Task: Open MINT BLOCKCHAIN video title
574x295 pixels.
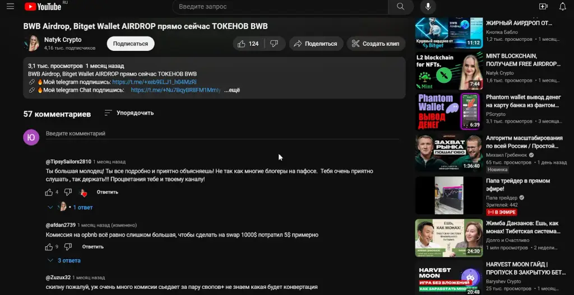Action: click(523, 60)
